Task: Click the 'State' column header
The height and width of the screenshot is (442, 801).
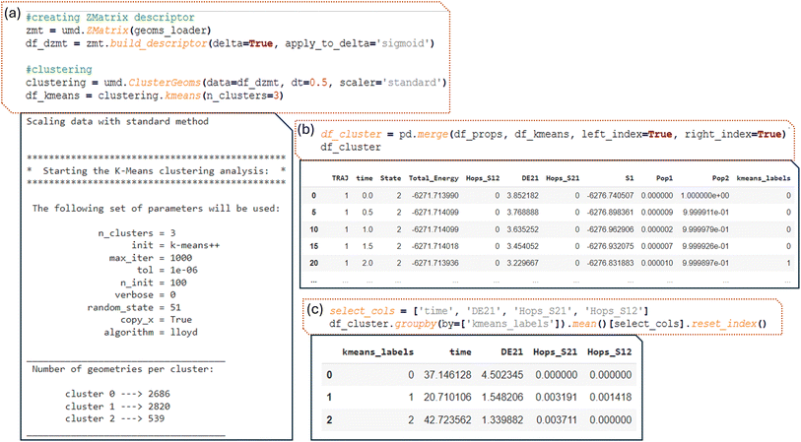Action: coord(390,178)
